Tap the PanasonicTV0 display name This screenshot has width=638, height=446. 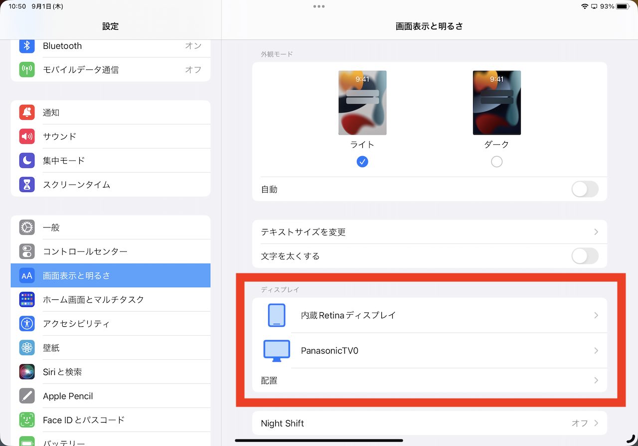coord(329,351)
